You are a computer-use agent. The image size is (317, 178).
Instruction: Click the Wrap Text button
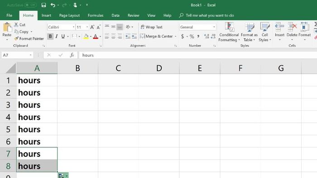click(x=152, y=27)
